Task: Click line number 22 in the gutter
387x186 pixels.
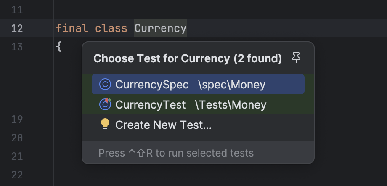Action: pos(17,175)
